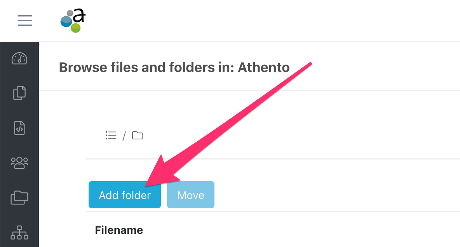
Task: Open the current folder breadcrumb entry
Action: point(137,135)
